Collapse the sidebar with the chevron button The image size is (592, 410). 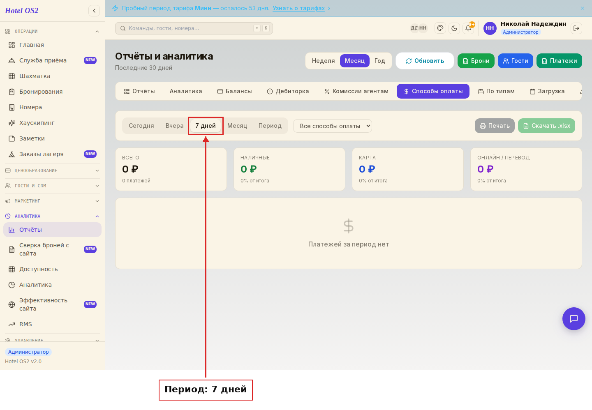pos(94,11)
